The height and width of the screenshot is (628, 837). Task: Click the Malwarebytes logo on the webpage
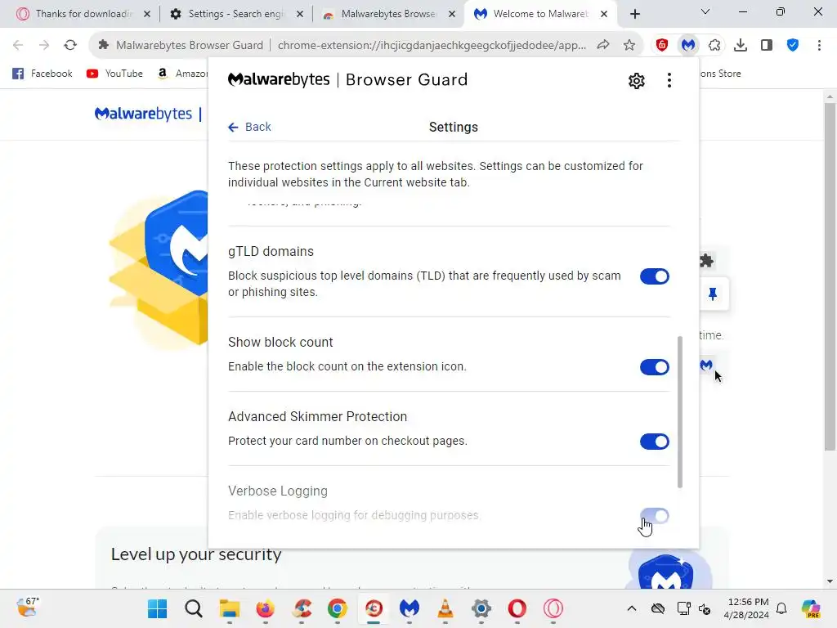click(143, 114)
